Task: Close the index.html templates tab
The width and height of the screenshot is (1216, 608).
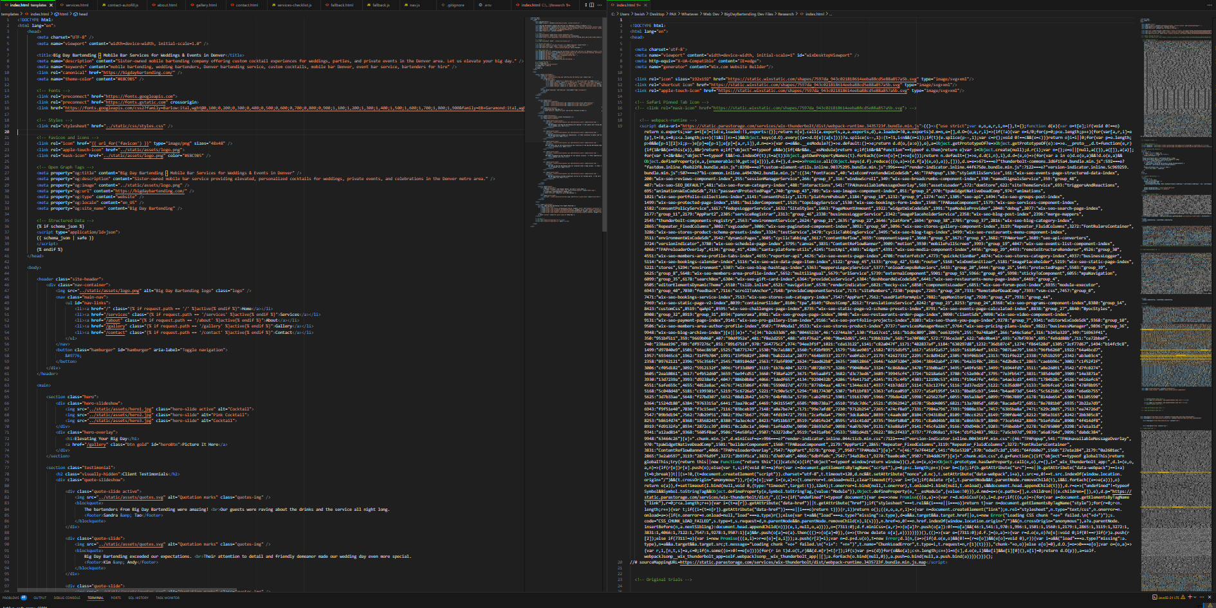Action: pyautogui.click(x=51, y=5)
